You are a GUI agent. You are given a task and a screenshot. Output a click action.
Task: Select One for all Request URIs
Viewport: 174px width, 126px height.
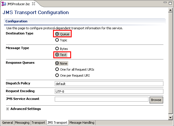57,69
